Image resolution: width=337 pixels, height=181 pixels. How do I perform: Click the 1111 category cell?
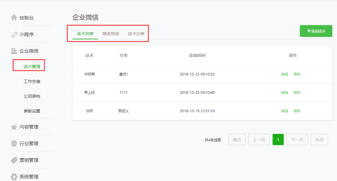[x=123, y=92]
